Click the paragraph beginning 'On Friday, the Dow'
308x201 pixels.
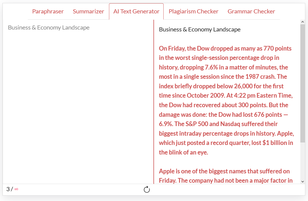[x=226, y=100]
